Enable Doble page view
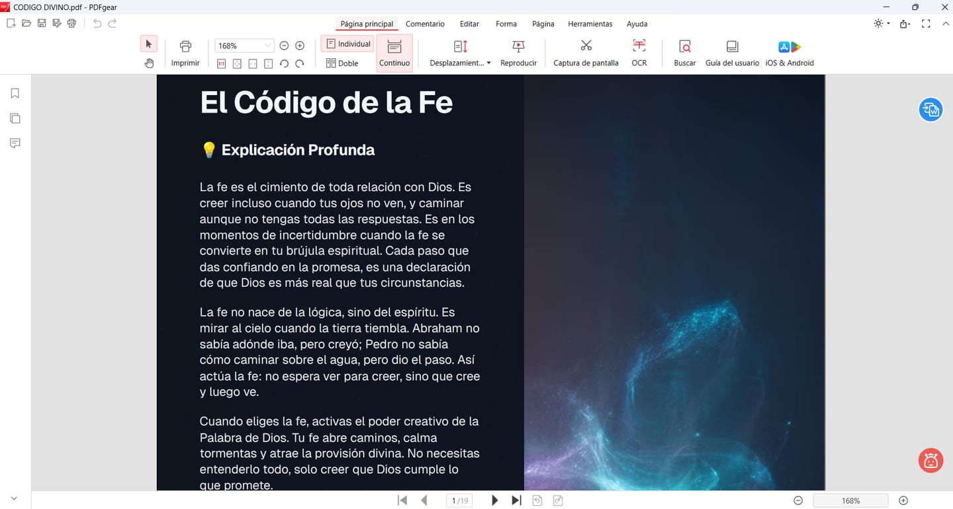Screen dimensions: 953x509 (x=342, y=63)
